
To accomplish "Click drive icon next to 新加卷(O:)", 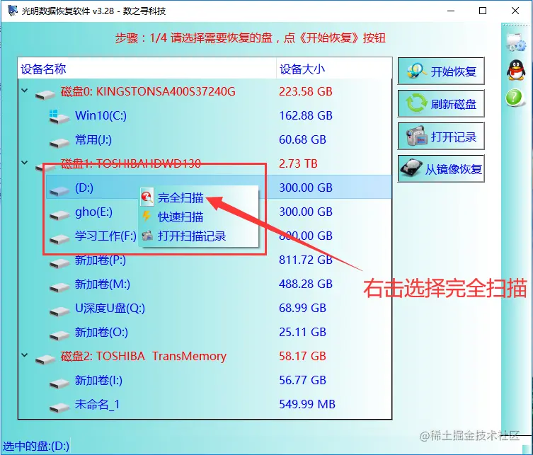I will [x=59, y=335].
